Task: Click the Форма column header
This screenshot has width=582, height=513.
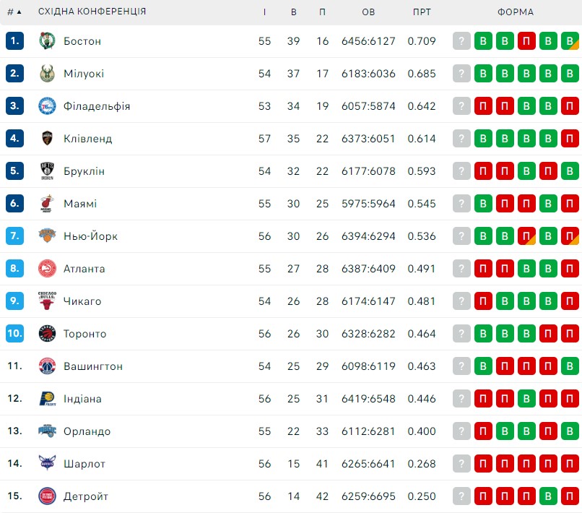Action: click(515, 12)
